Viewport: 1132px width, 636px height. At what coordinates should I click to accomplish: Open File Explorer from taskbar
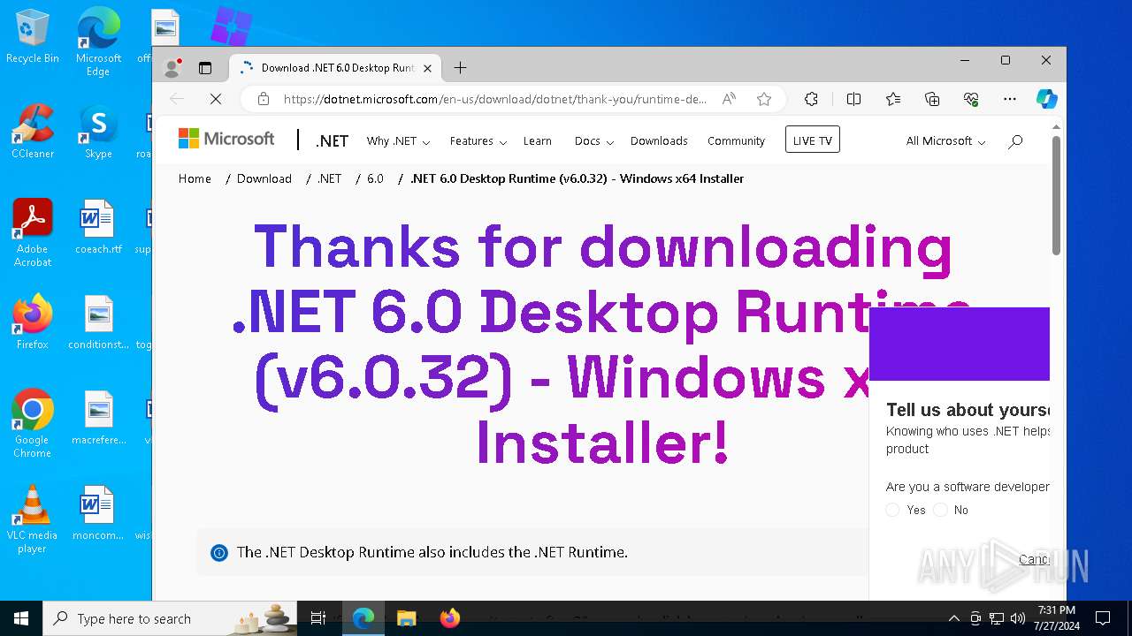click(x=406, y=618)
